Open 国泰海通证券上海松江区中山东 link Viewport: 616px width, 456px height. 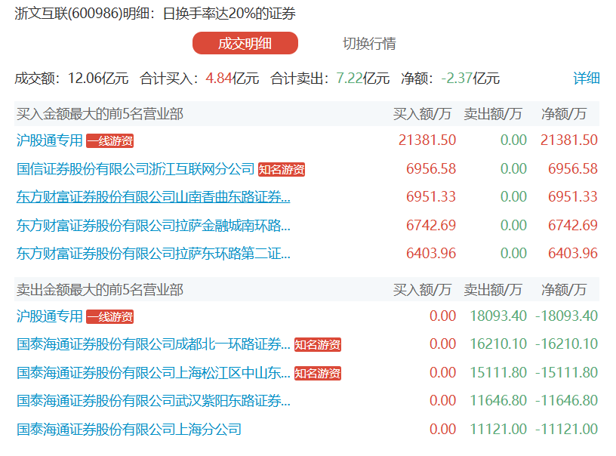coord(153,373)
